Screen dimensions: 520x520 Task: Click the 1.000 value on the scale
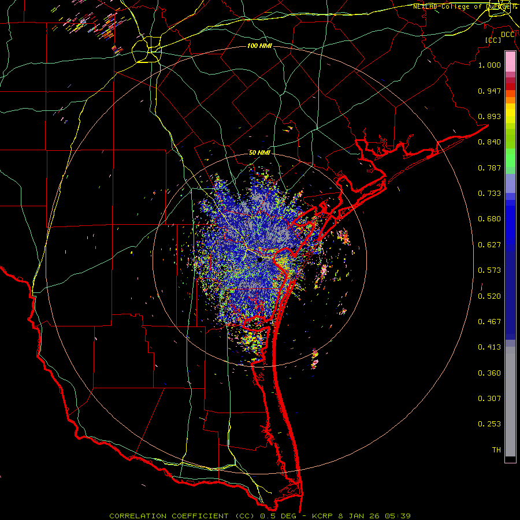489,65
